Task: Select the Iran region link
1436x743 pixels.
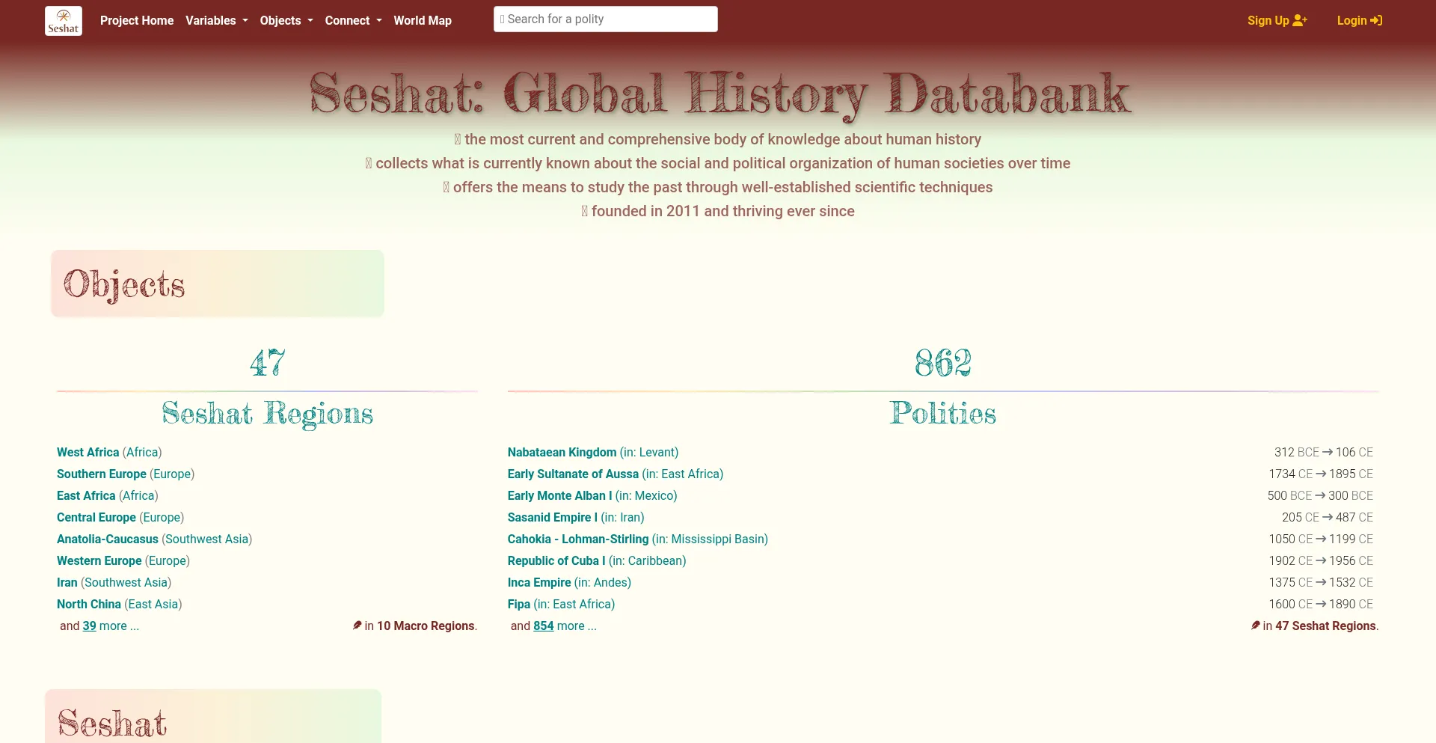Action: pyautogui.click(x=67, y=582)
